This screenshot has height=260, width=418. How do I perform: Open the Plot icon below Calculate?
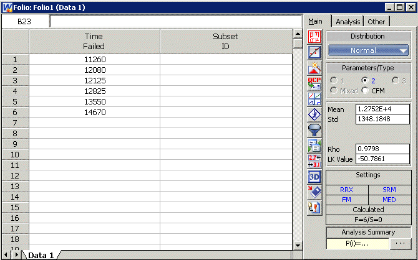314,52
